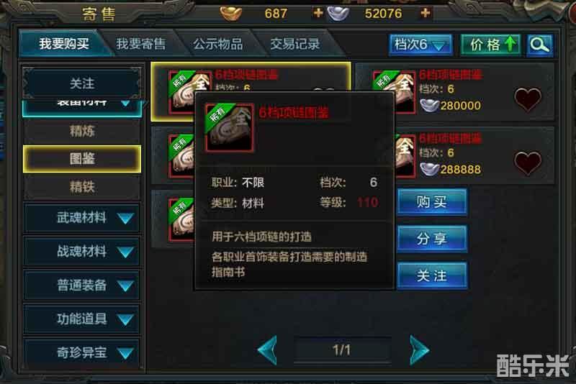
Task: Click the 分享 share button
Action: tap(432, 239)
